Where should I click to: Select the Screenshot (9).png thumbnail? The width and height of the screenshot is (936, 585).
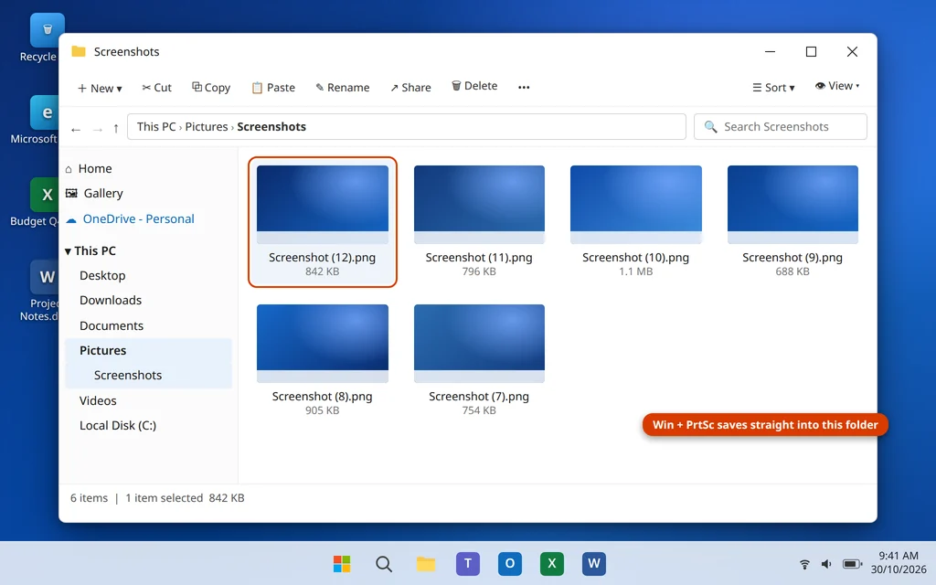point(792,204)
